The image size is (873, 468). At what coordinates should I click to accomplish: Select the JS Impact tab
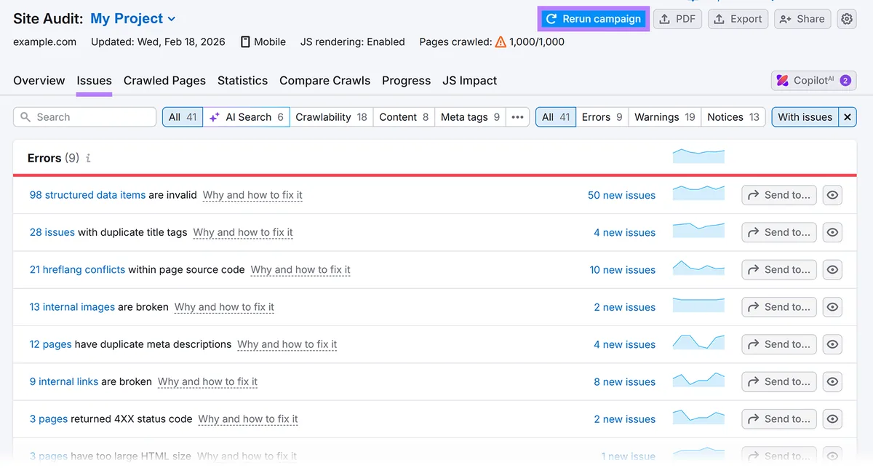469,81
